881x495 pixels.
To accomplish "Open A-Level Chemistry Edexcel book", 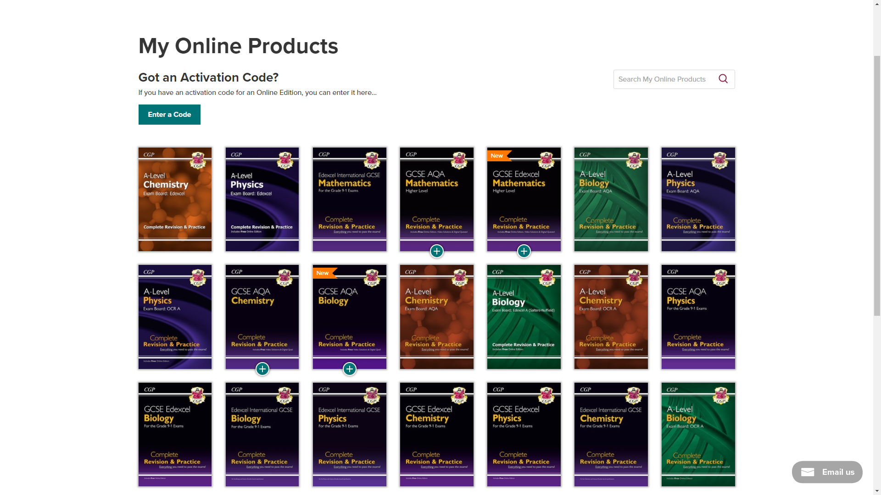I will 175,199.
